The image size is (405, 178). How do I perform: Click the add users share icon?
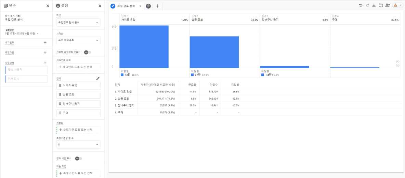388,5
